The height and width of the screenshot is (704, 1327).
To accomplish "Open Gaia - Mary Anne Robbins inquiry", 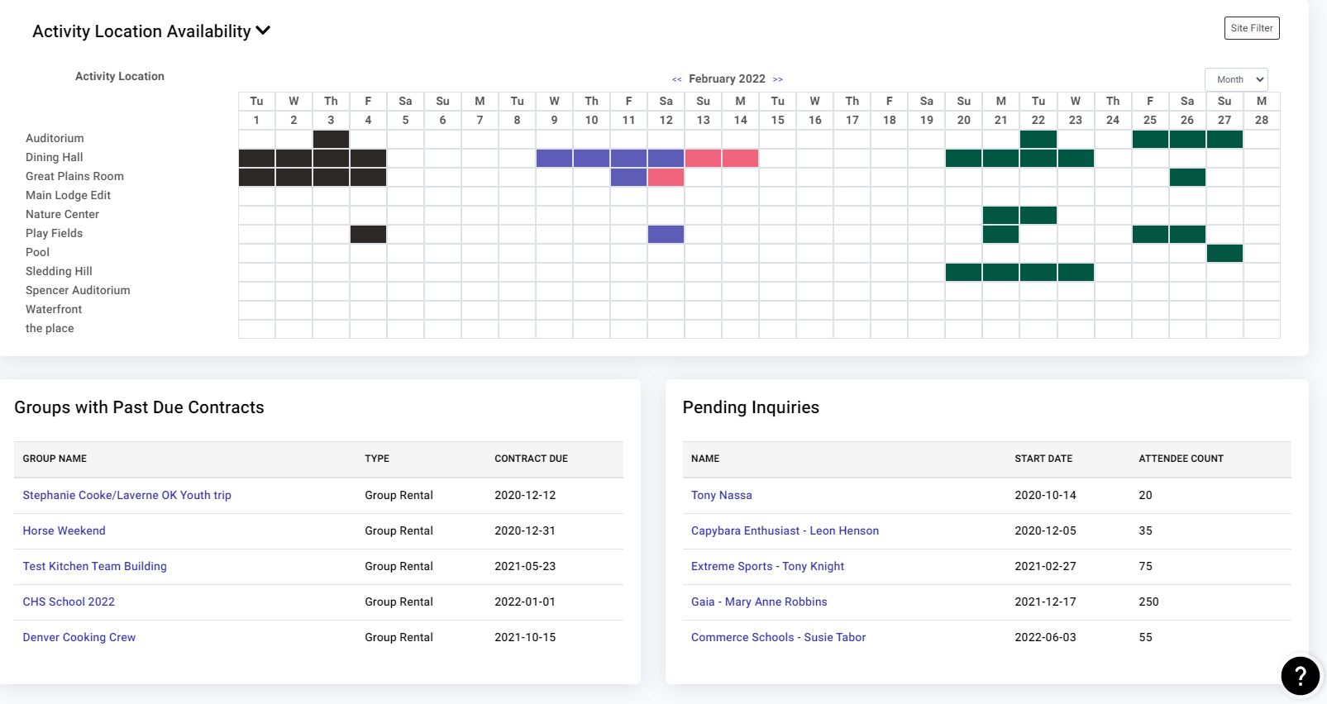I will [759, 602].
